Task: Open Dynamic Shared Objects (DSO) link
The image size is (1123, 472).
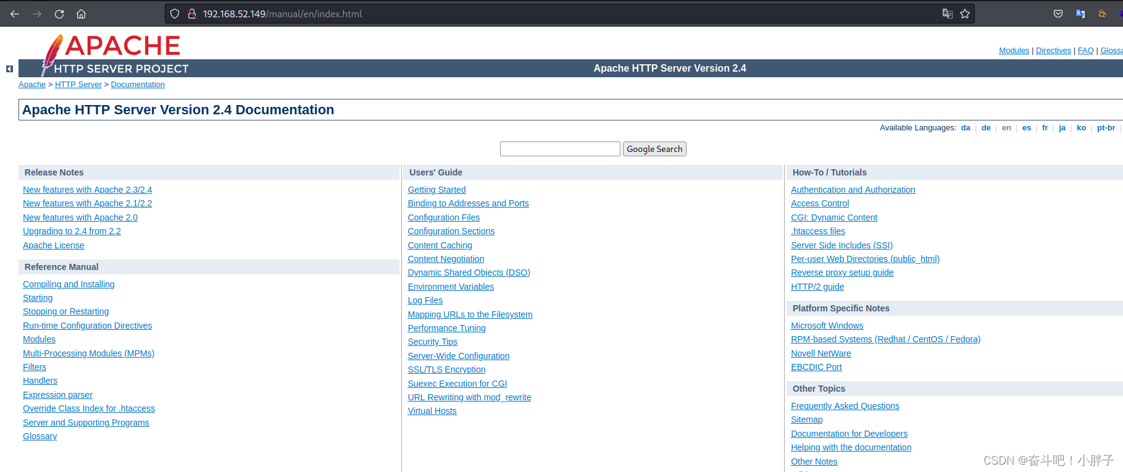Action: [469, 272]
